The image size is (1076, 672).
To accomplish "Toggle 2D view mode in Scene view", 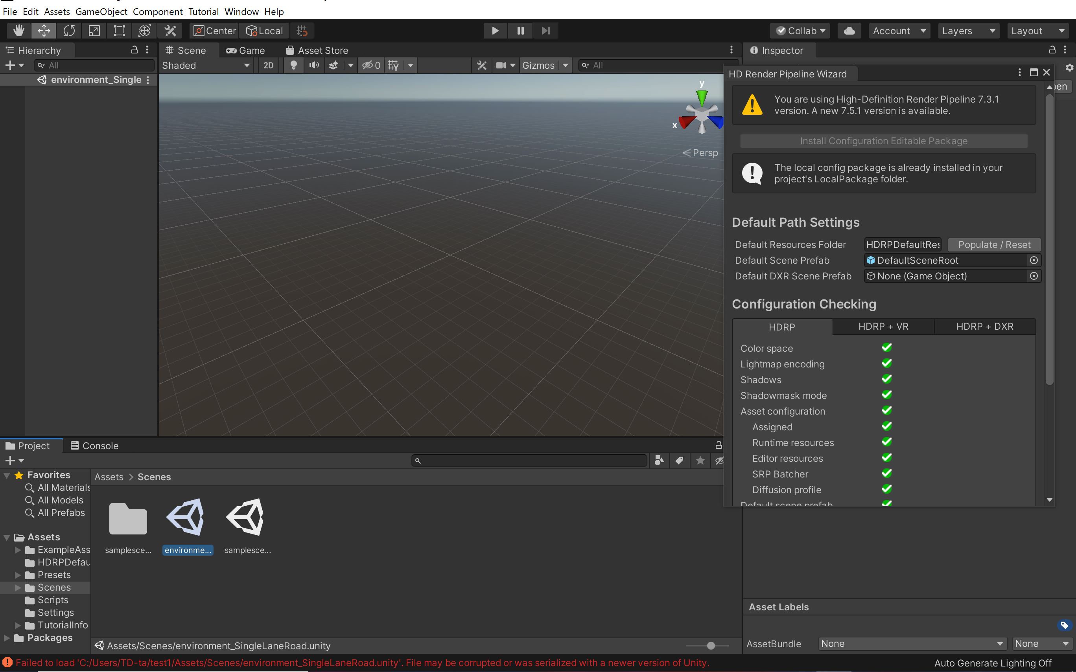I will click(268, 65).
